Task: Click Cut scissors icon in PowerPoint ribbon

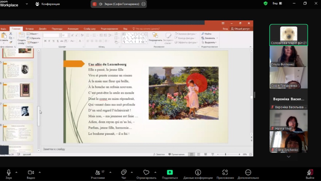Action: point(11,34)
